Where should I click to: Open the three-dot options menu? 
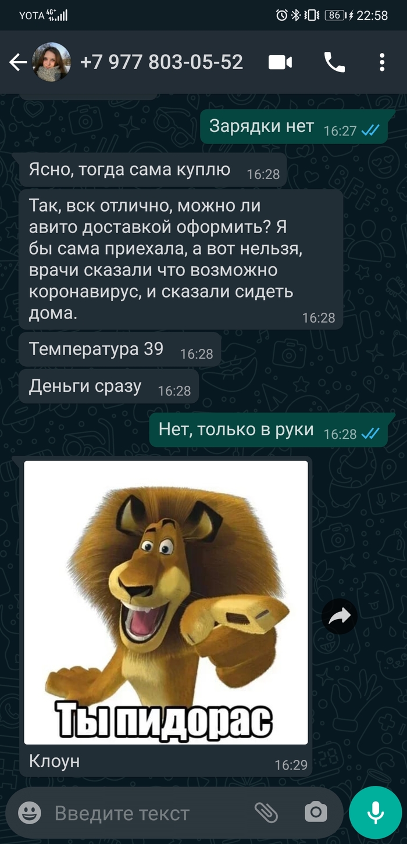coord(382,62)
